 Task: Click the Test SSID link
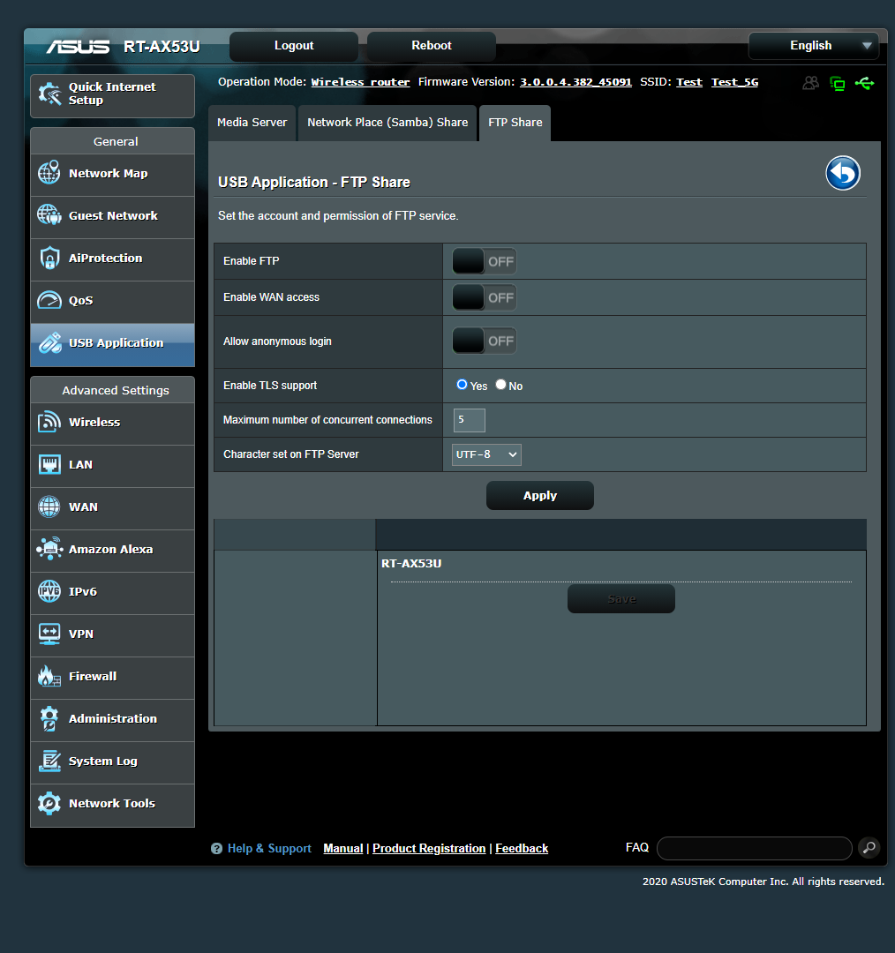point(688,82)
